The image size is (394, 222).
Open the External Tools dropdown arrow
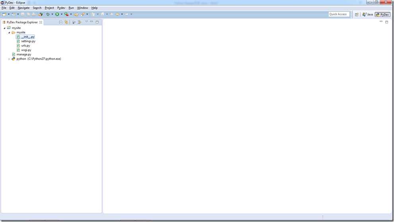(71, 14)
